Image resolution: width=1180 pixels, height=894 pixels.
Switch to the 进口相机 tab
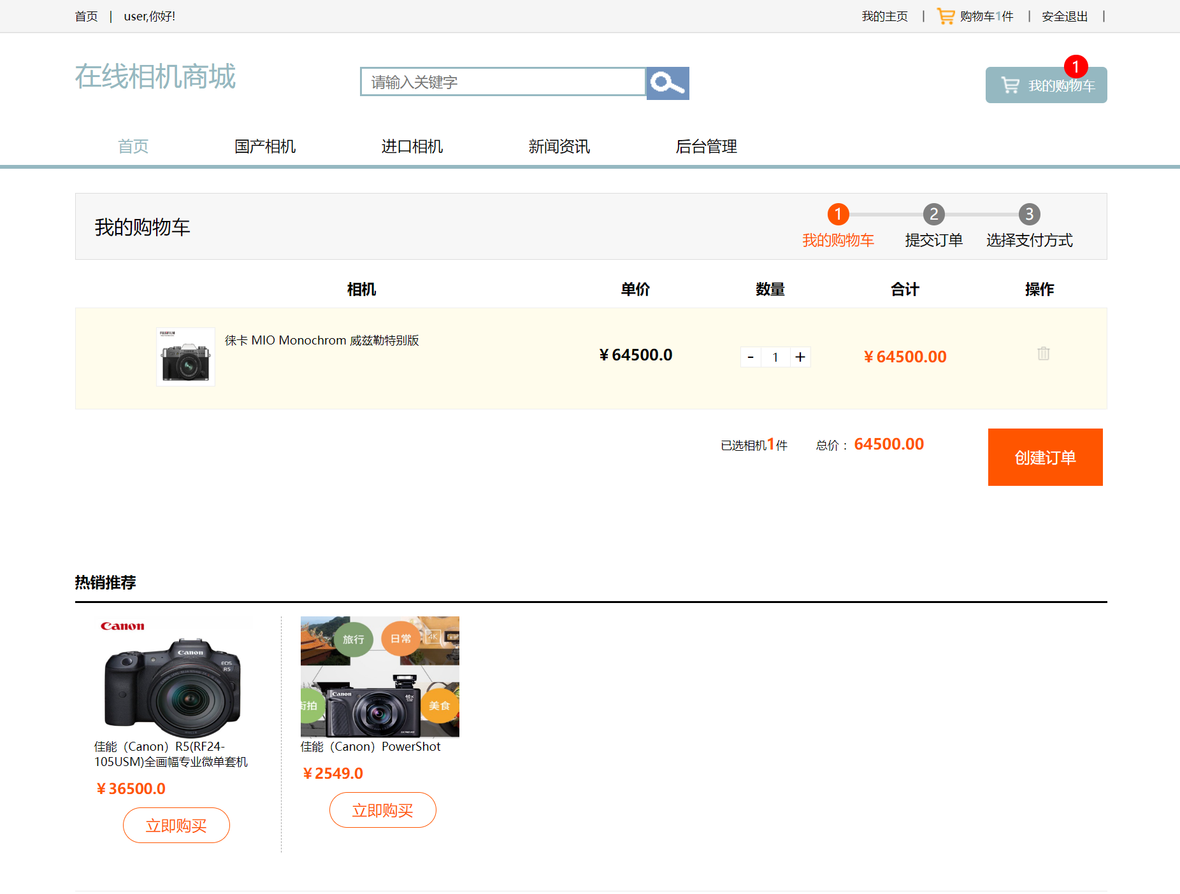(412, 146)
